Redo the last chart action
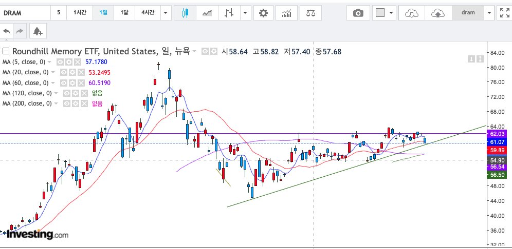 click(x=20, y=31)
